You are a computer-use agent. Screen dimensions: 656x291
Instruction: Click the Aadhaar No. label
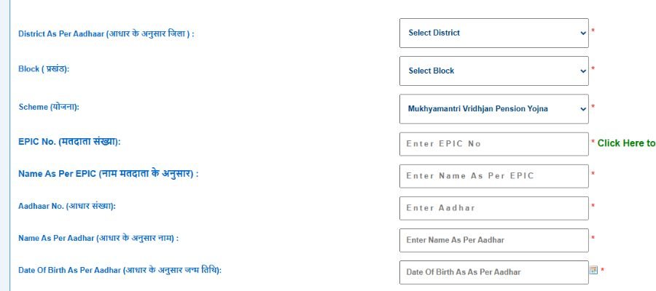coord(67,206)
